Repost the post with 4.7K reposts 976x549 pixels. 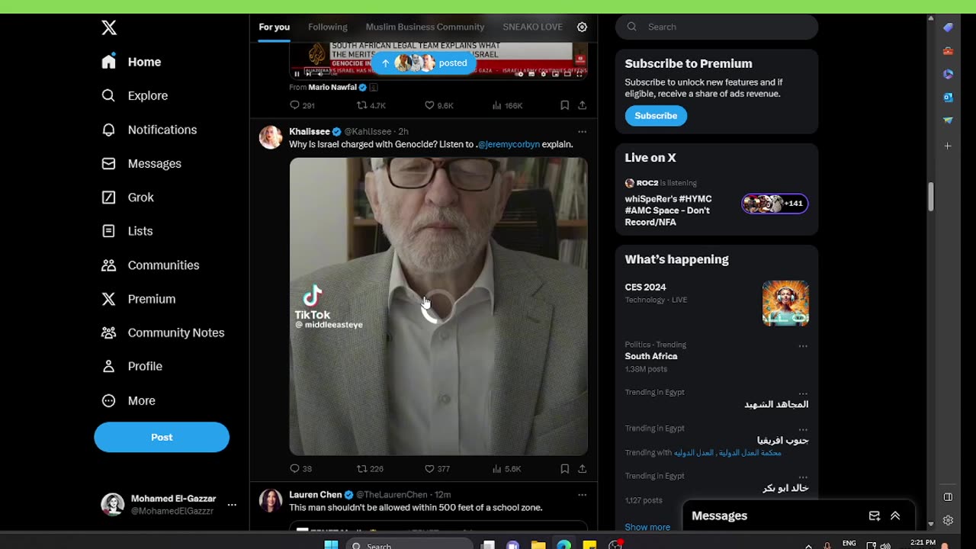click(371, 105)
